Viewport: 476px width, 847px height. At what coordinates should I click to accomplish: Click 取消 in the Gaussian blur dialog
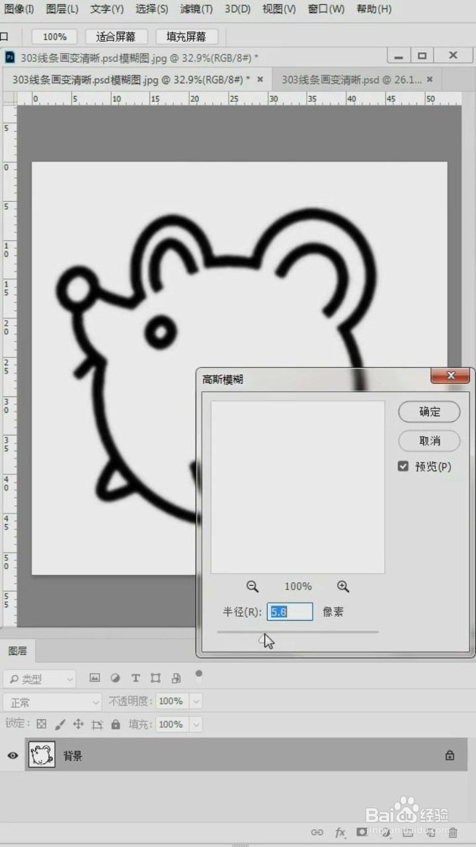429,441
